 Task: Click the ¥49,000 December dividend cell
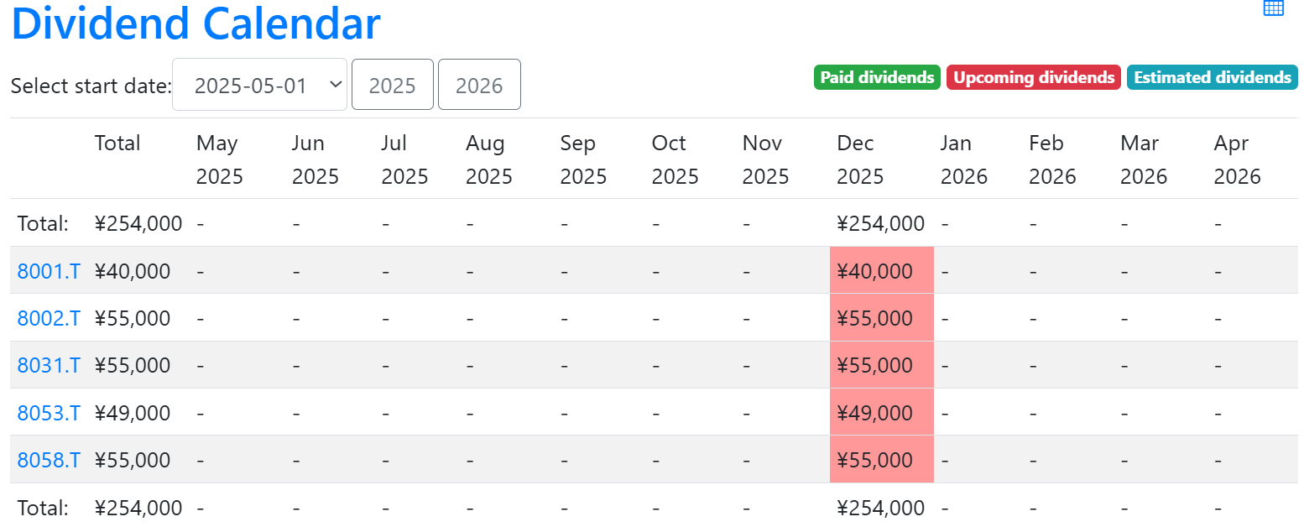[881, 413]
